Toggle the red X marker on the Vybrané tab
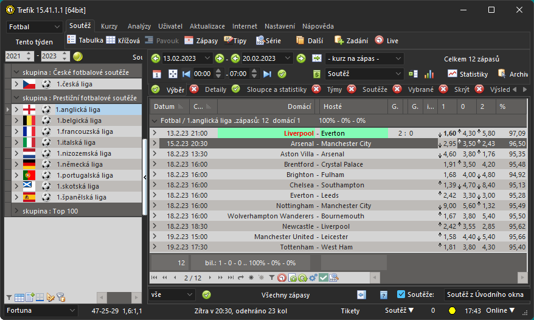Screen dimensions: 534x320 tap(397, 89)
